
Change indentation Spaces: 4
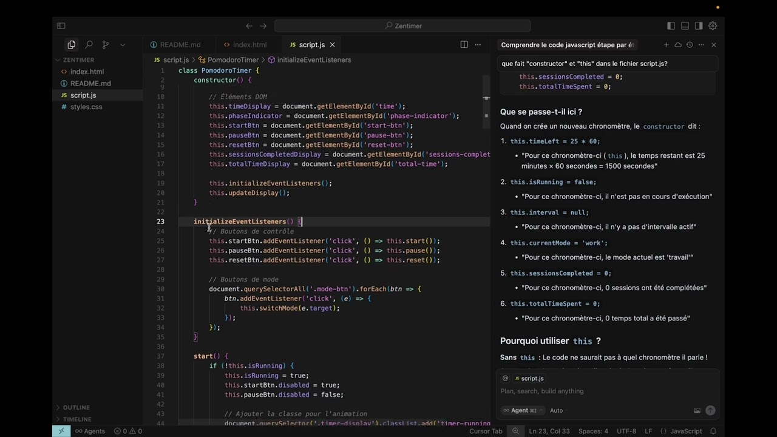(x=593, y=431)
